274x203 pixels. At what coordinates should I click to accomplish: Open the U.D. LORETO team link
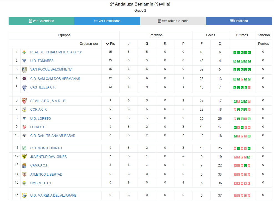[40, 119]
